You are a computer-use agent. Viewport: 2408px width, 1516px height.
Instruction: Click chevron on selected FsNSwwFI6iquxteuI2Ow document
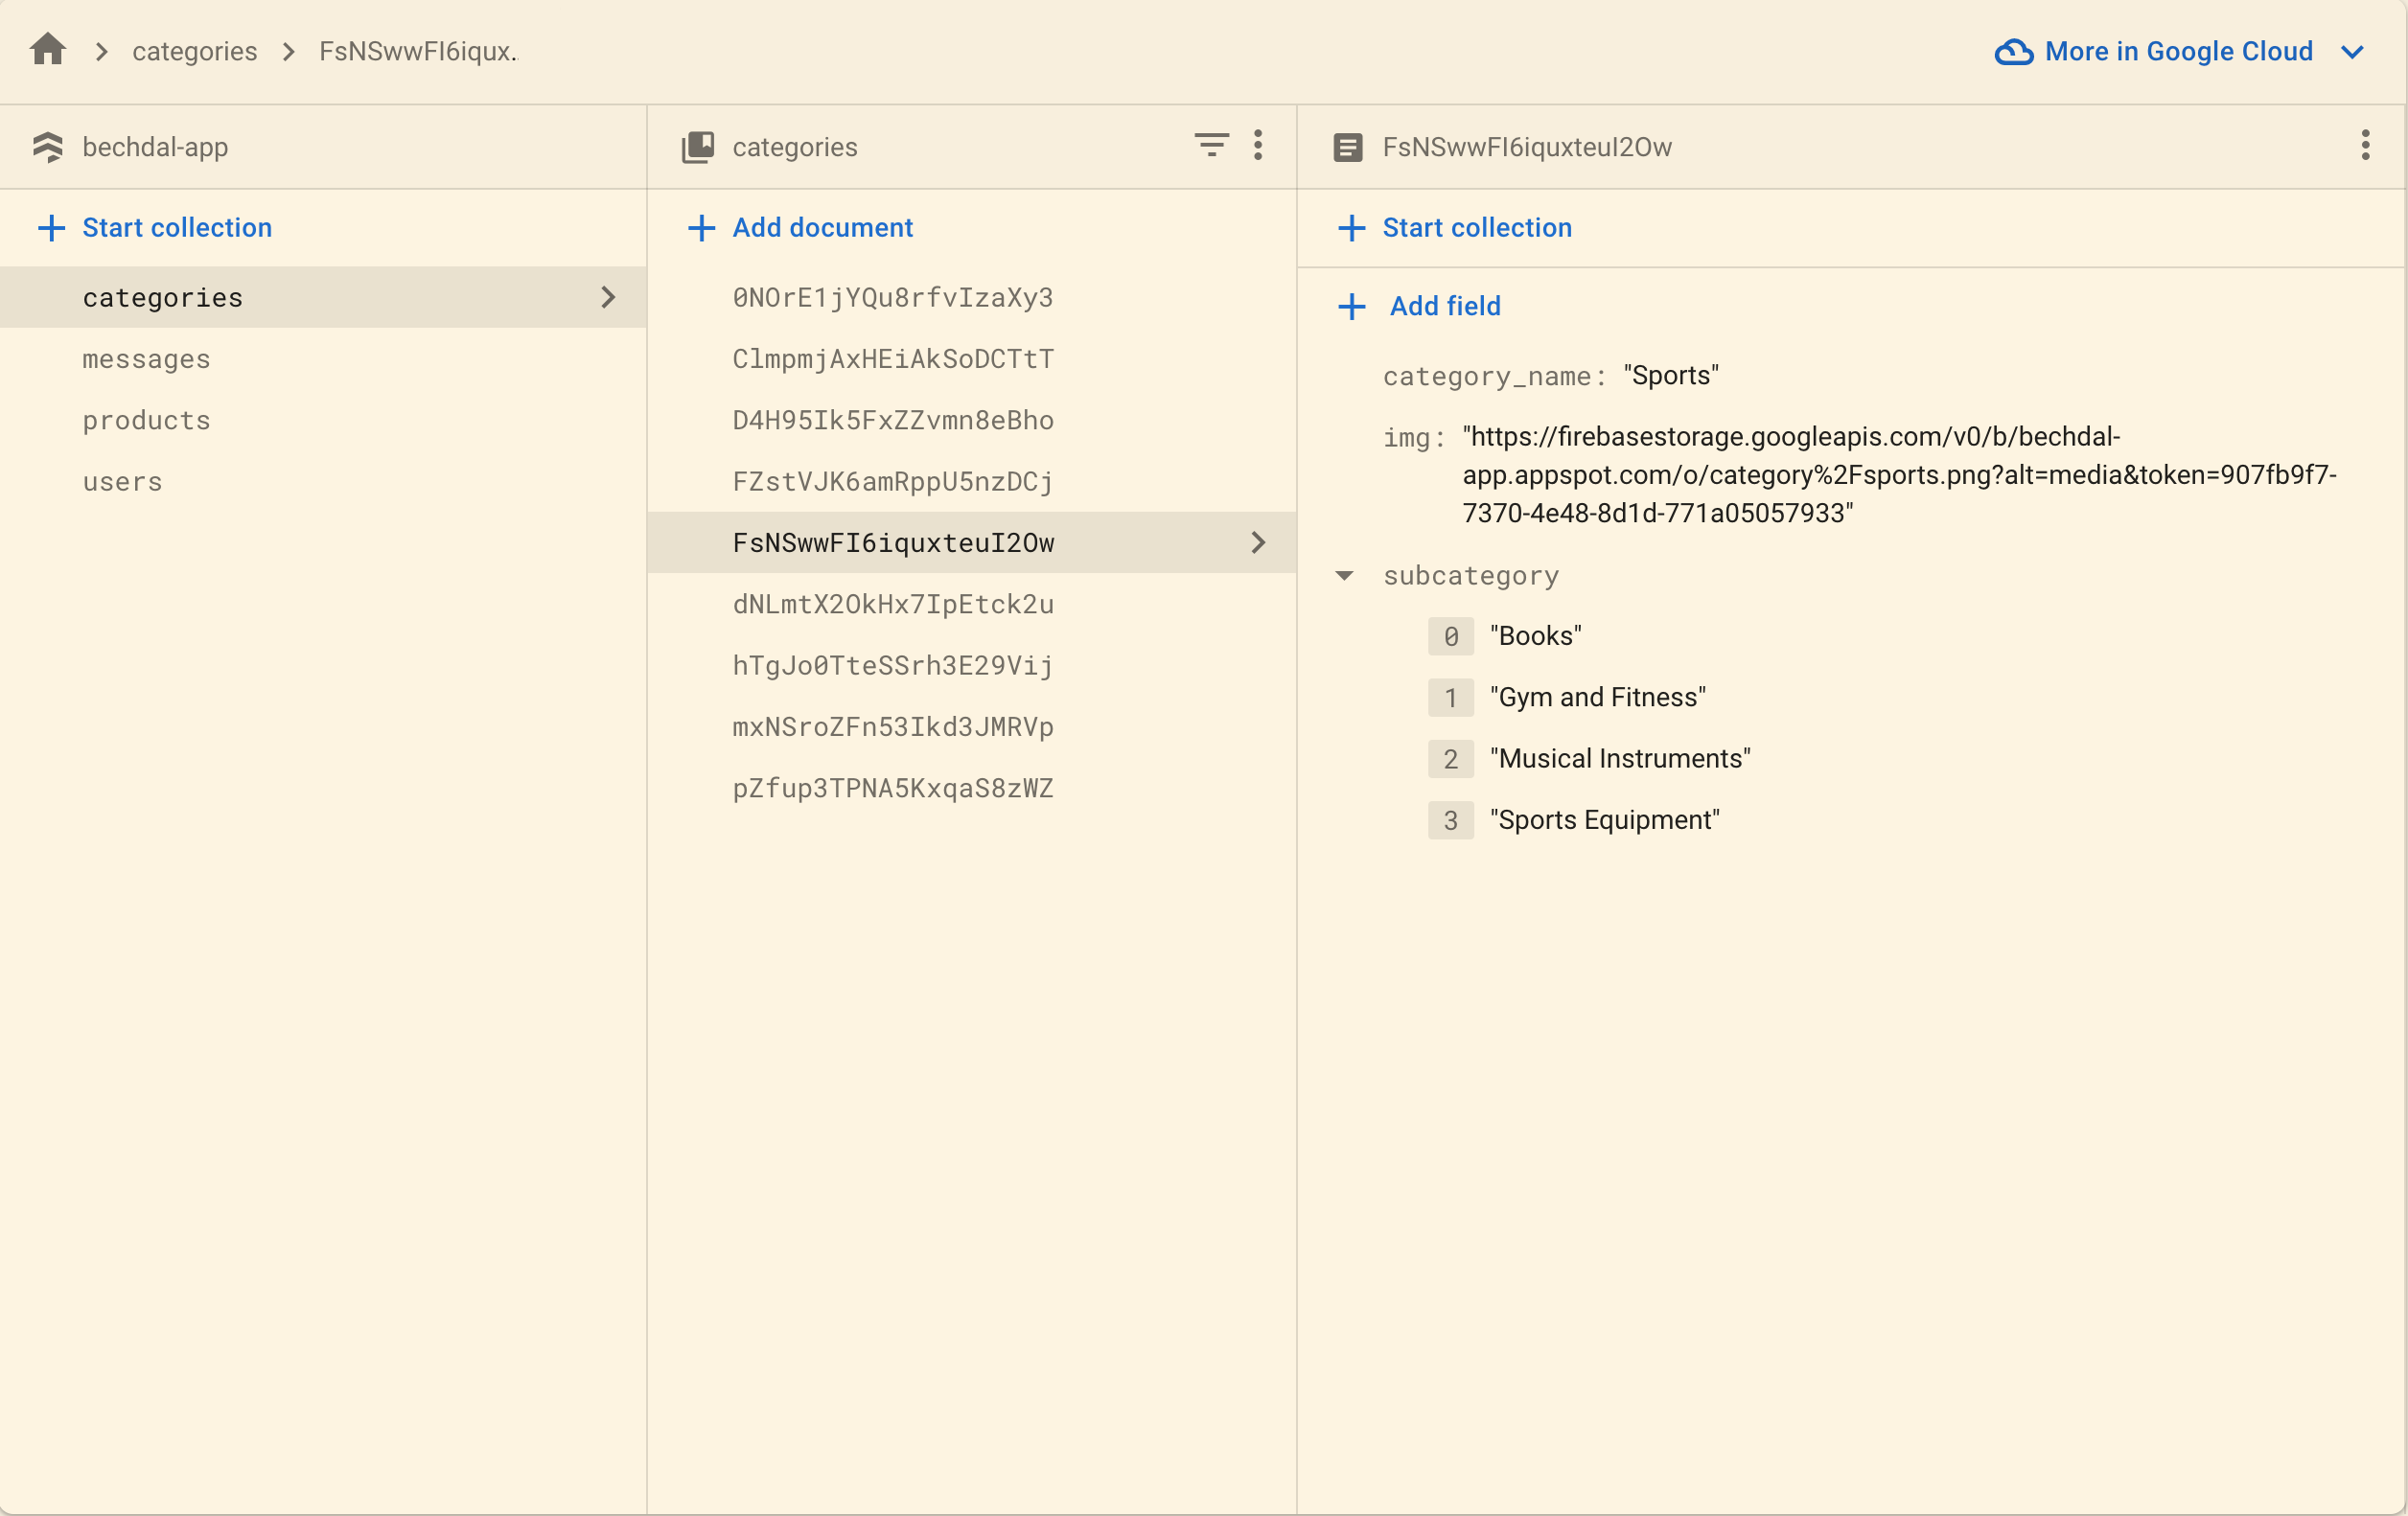point(1258,542)
